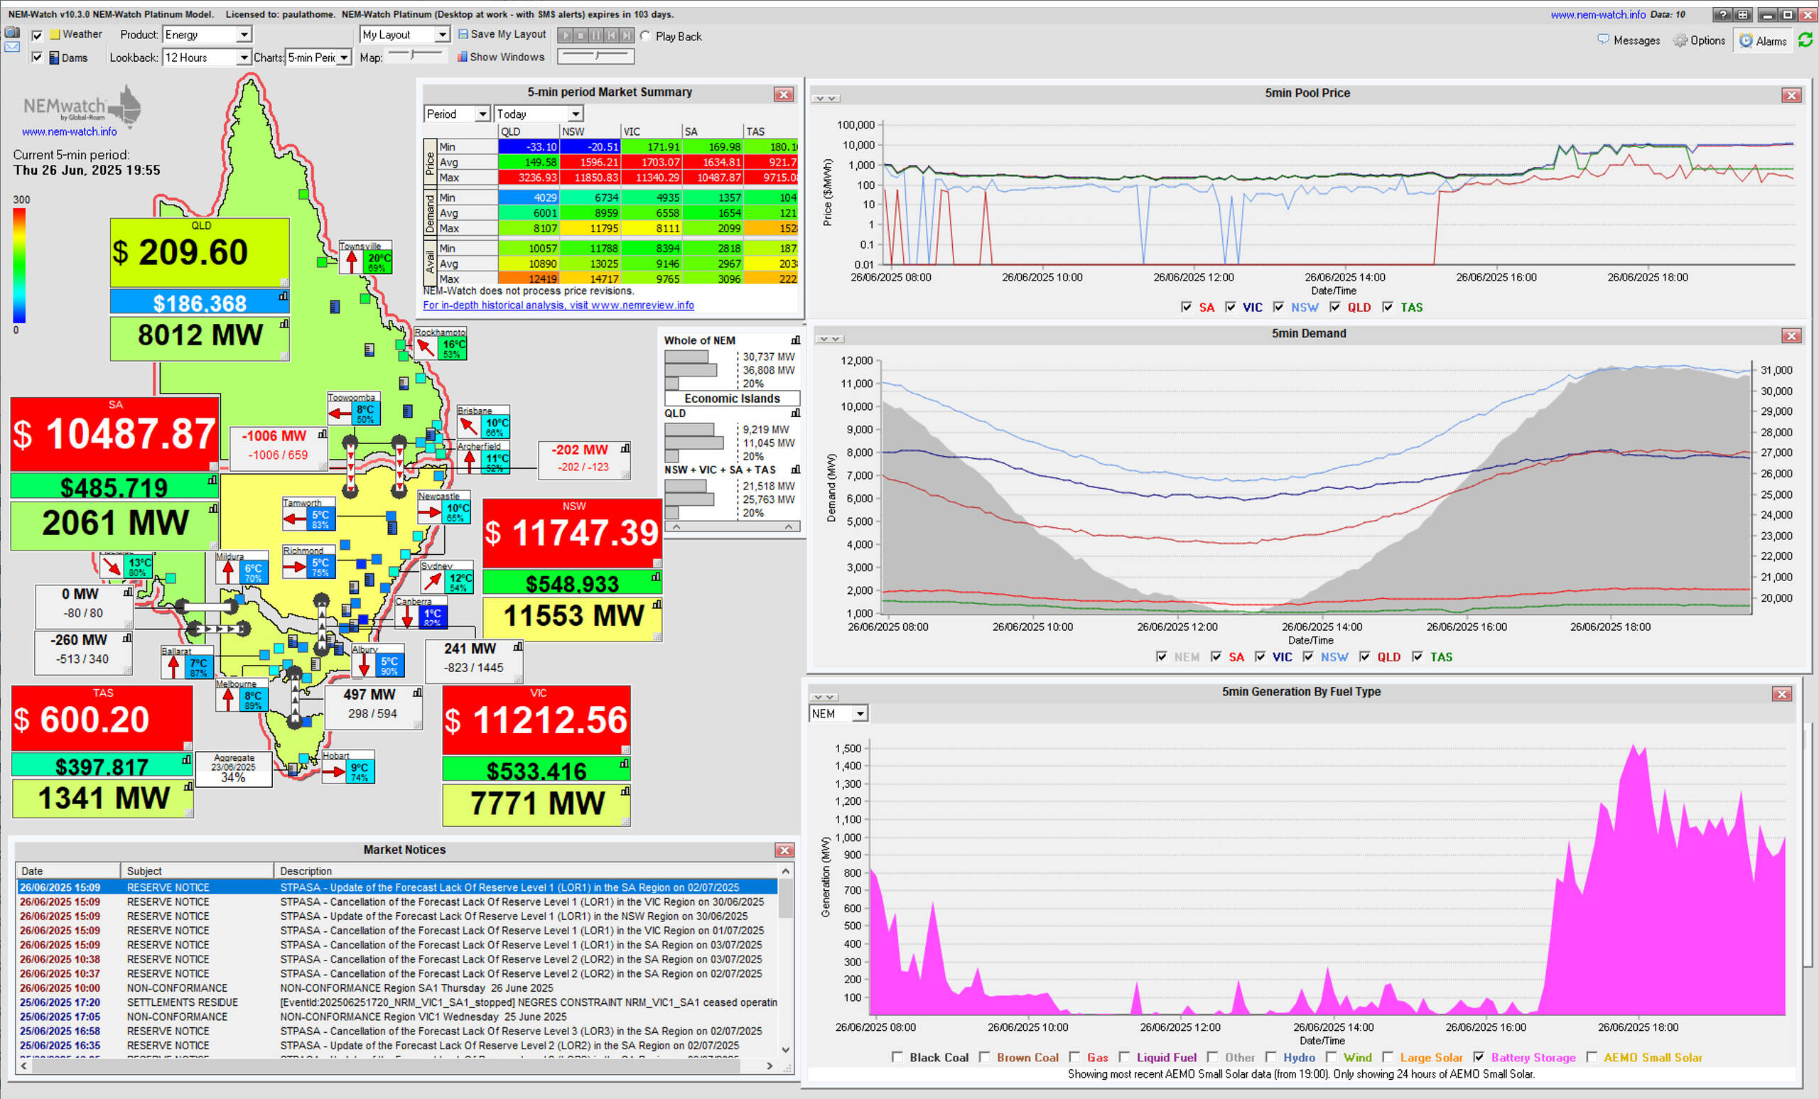Image resolution: width=1819 pixels, height=1099 pixels.
Task: Open the NEM region dropdown in Generation By Fuel Type
Action: tap(838, 714)
